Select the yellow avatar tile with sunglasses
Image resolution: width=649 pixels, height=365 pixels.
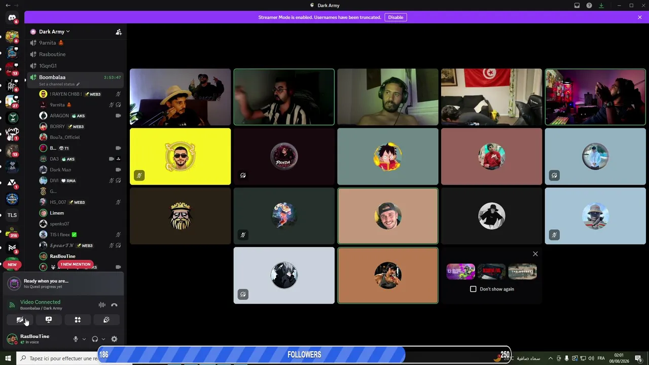pyautogui.click(x=181, y=156)
